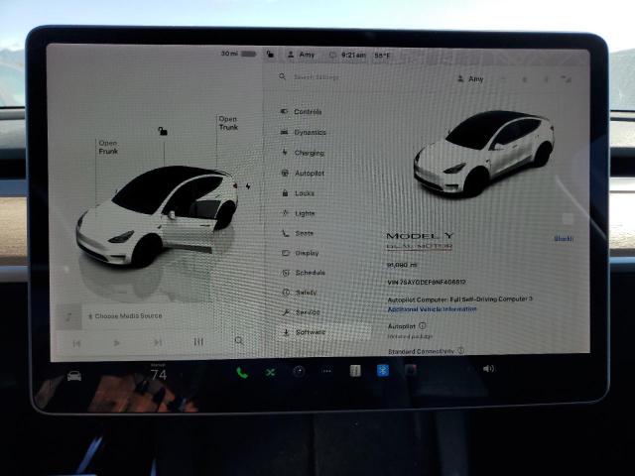This screenshot has width=635, height=476.
Task: Open the Seats settings menu
Action: pos(298,233)
